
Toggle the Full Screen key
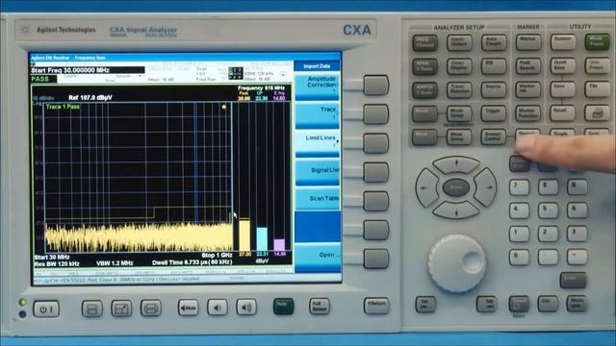[x=319, y=307]
